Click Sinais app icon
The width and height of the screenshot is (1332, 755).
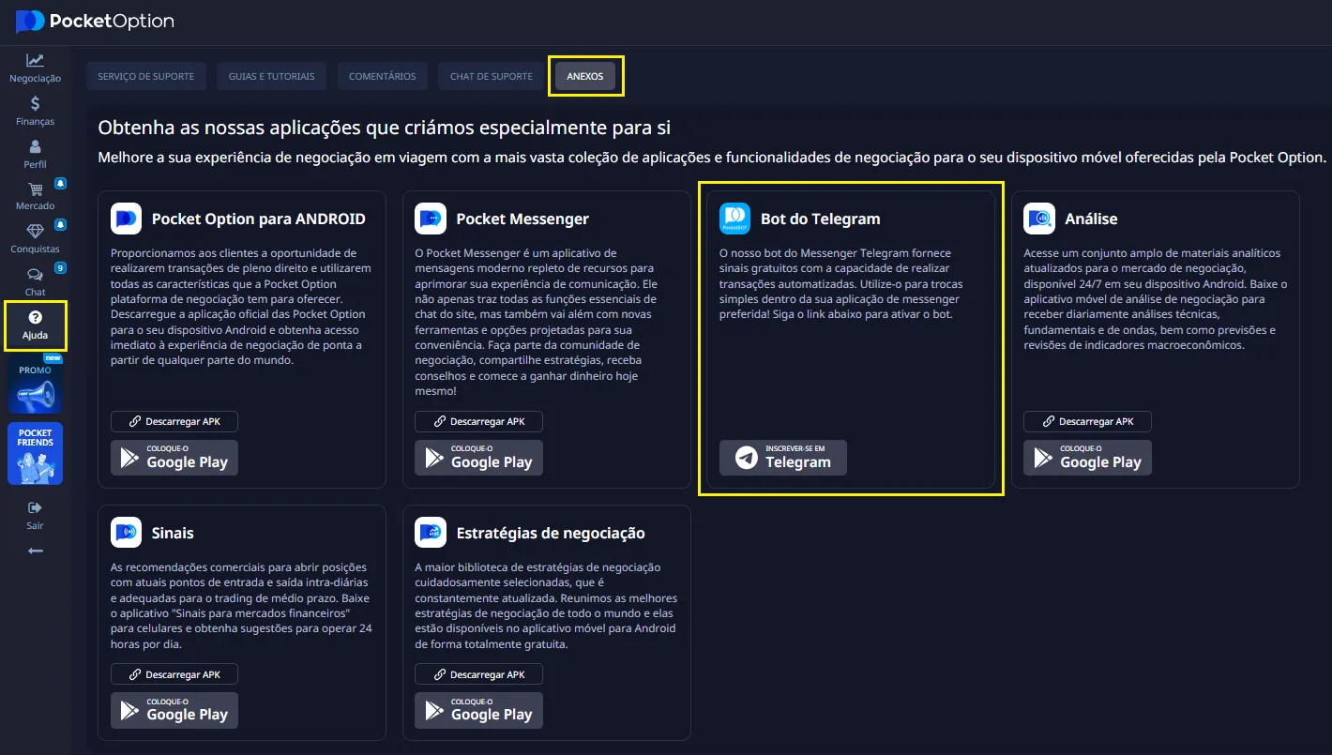coord(126,533)
